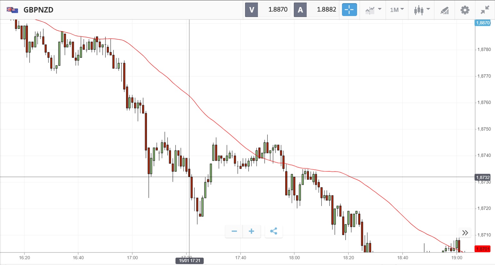Collapse the chart with the shrink arrows icon
The width and height of the screenshot is (495, 265).
point(485,10)
